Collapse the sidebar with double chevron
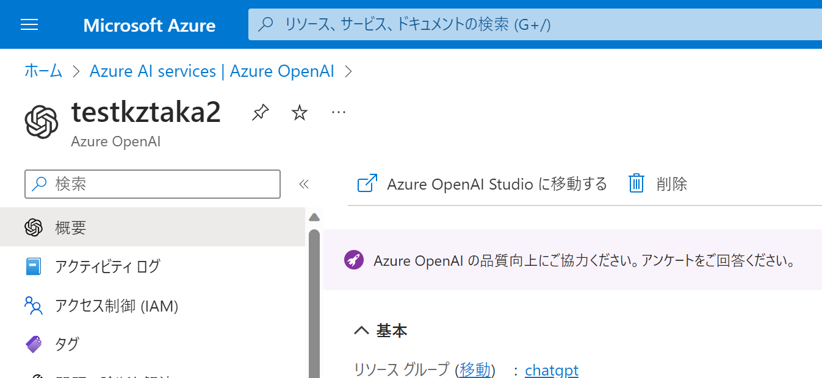The width and height of the screenshot is (822, 378). pyautogui.click(x=304, y=184)
